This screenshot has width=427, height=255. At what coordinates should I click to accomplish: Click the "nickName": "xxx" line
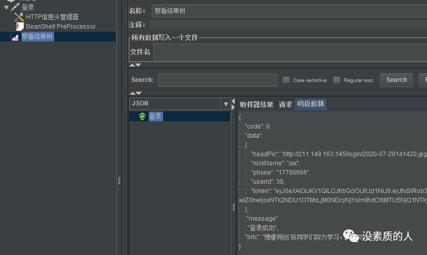(275, 163)
